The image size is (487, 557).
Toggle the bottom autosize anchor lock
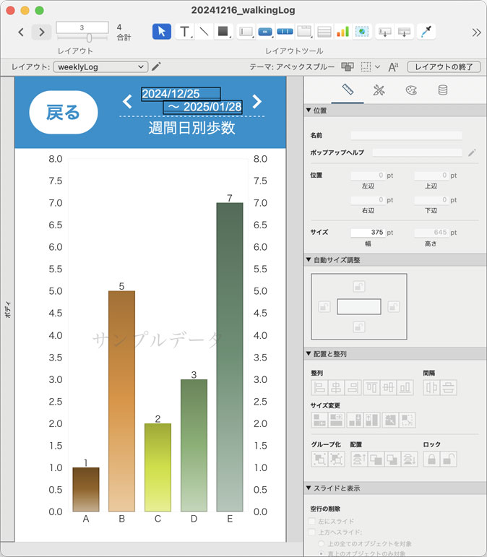pyautogui.click(x=359, y=327)
